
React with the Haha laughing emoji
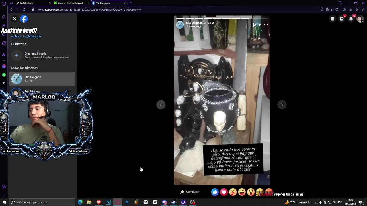[x=242, y=192]
